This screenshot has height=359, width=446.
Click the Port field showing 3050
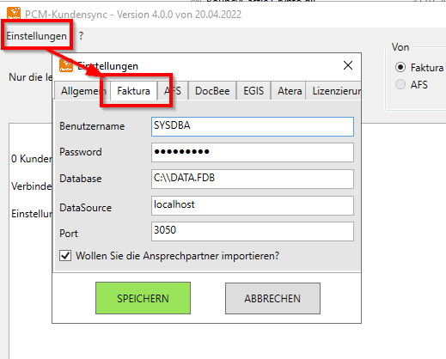253,231
